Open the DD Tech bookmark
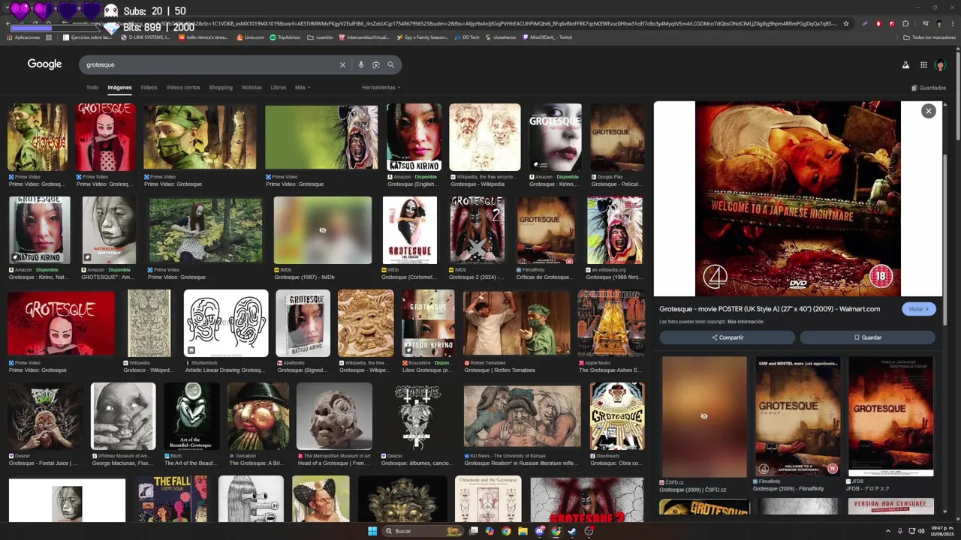This screenshot has width=961, height=540. (467, 37)
